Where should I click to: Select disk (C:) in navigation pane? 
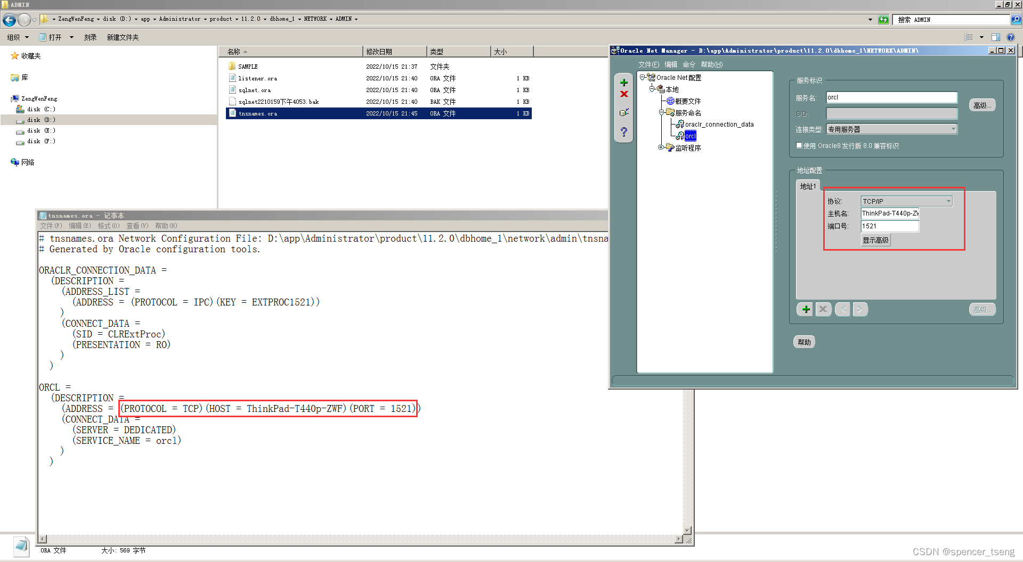pyautogui.click(x=41, y=109)
